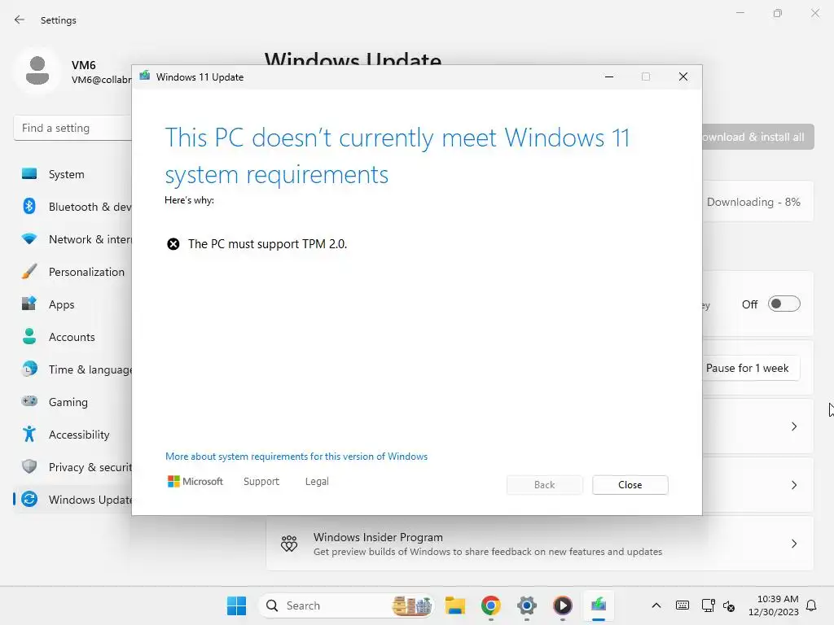Click the X on the Windows 11 Update title bar
Screen dimensions: 834x625
683,77
